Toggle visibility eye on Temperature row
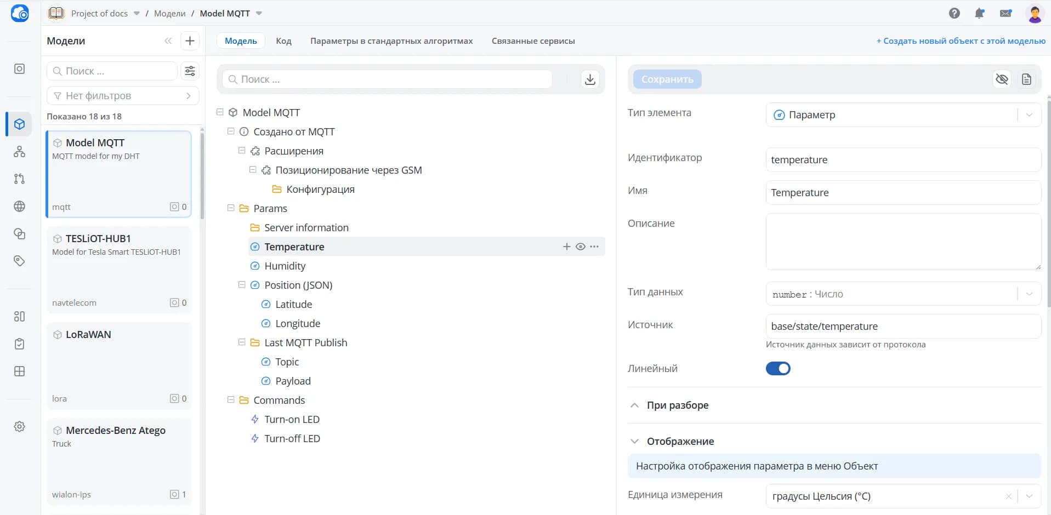1051x515 pixels. [581, 247]
